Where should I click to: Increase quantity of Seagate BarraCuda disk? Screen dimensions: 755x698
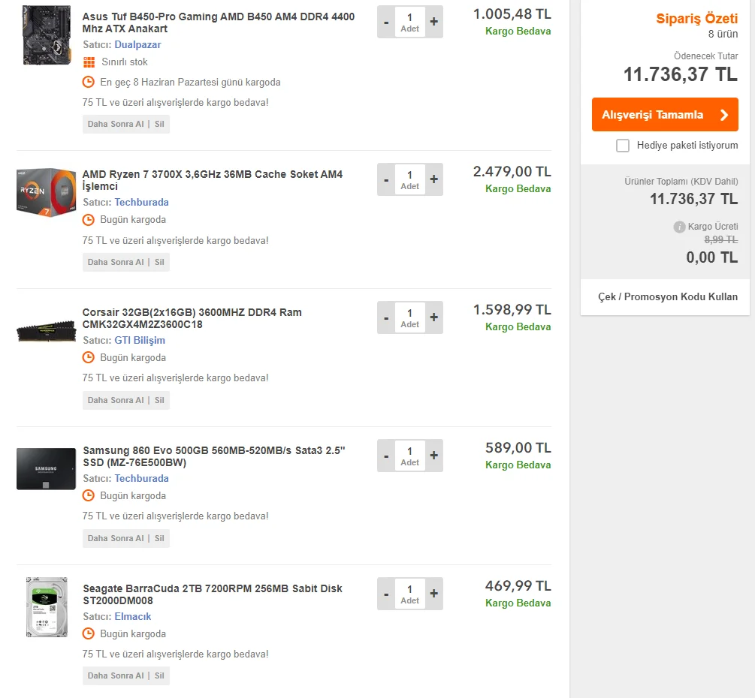click(x=433, y=594)
